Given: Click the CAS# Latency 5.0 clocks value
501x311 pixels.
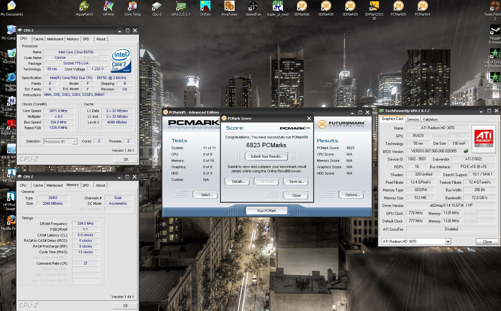Looking at the screenshot, I should [x=86, y=235].
